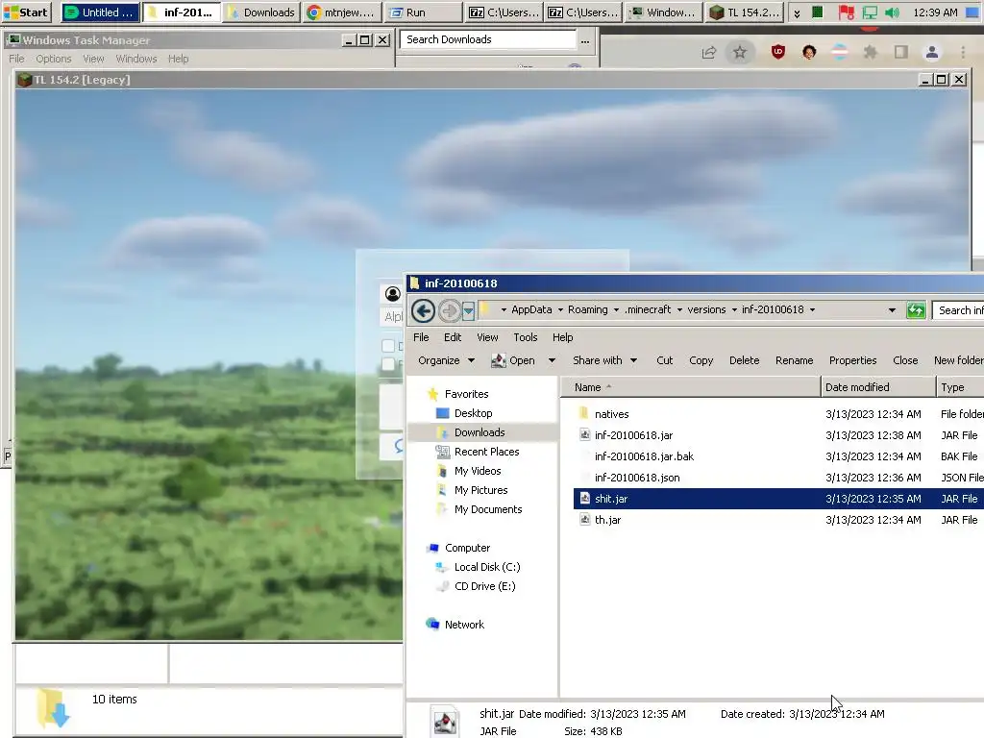This screenshot has height=738, width=984.
Task: Click the red flag tray icon
Action: click(846, 12)
